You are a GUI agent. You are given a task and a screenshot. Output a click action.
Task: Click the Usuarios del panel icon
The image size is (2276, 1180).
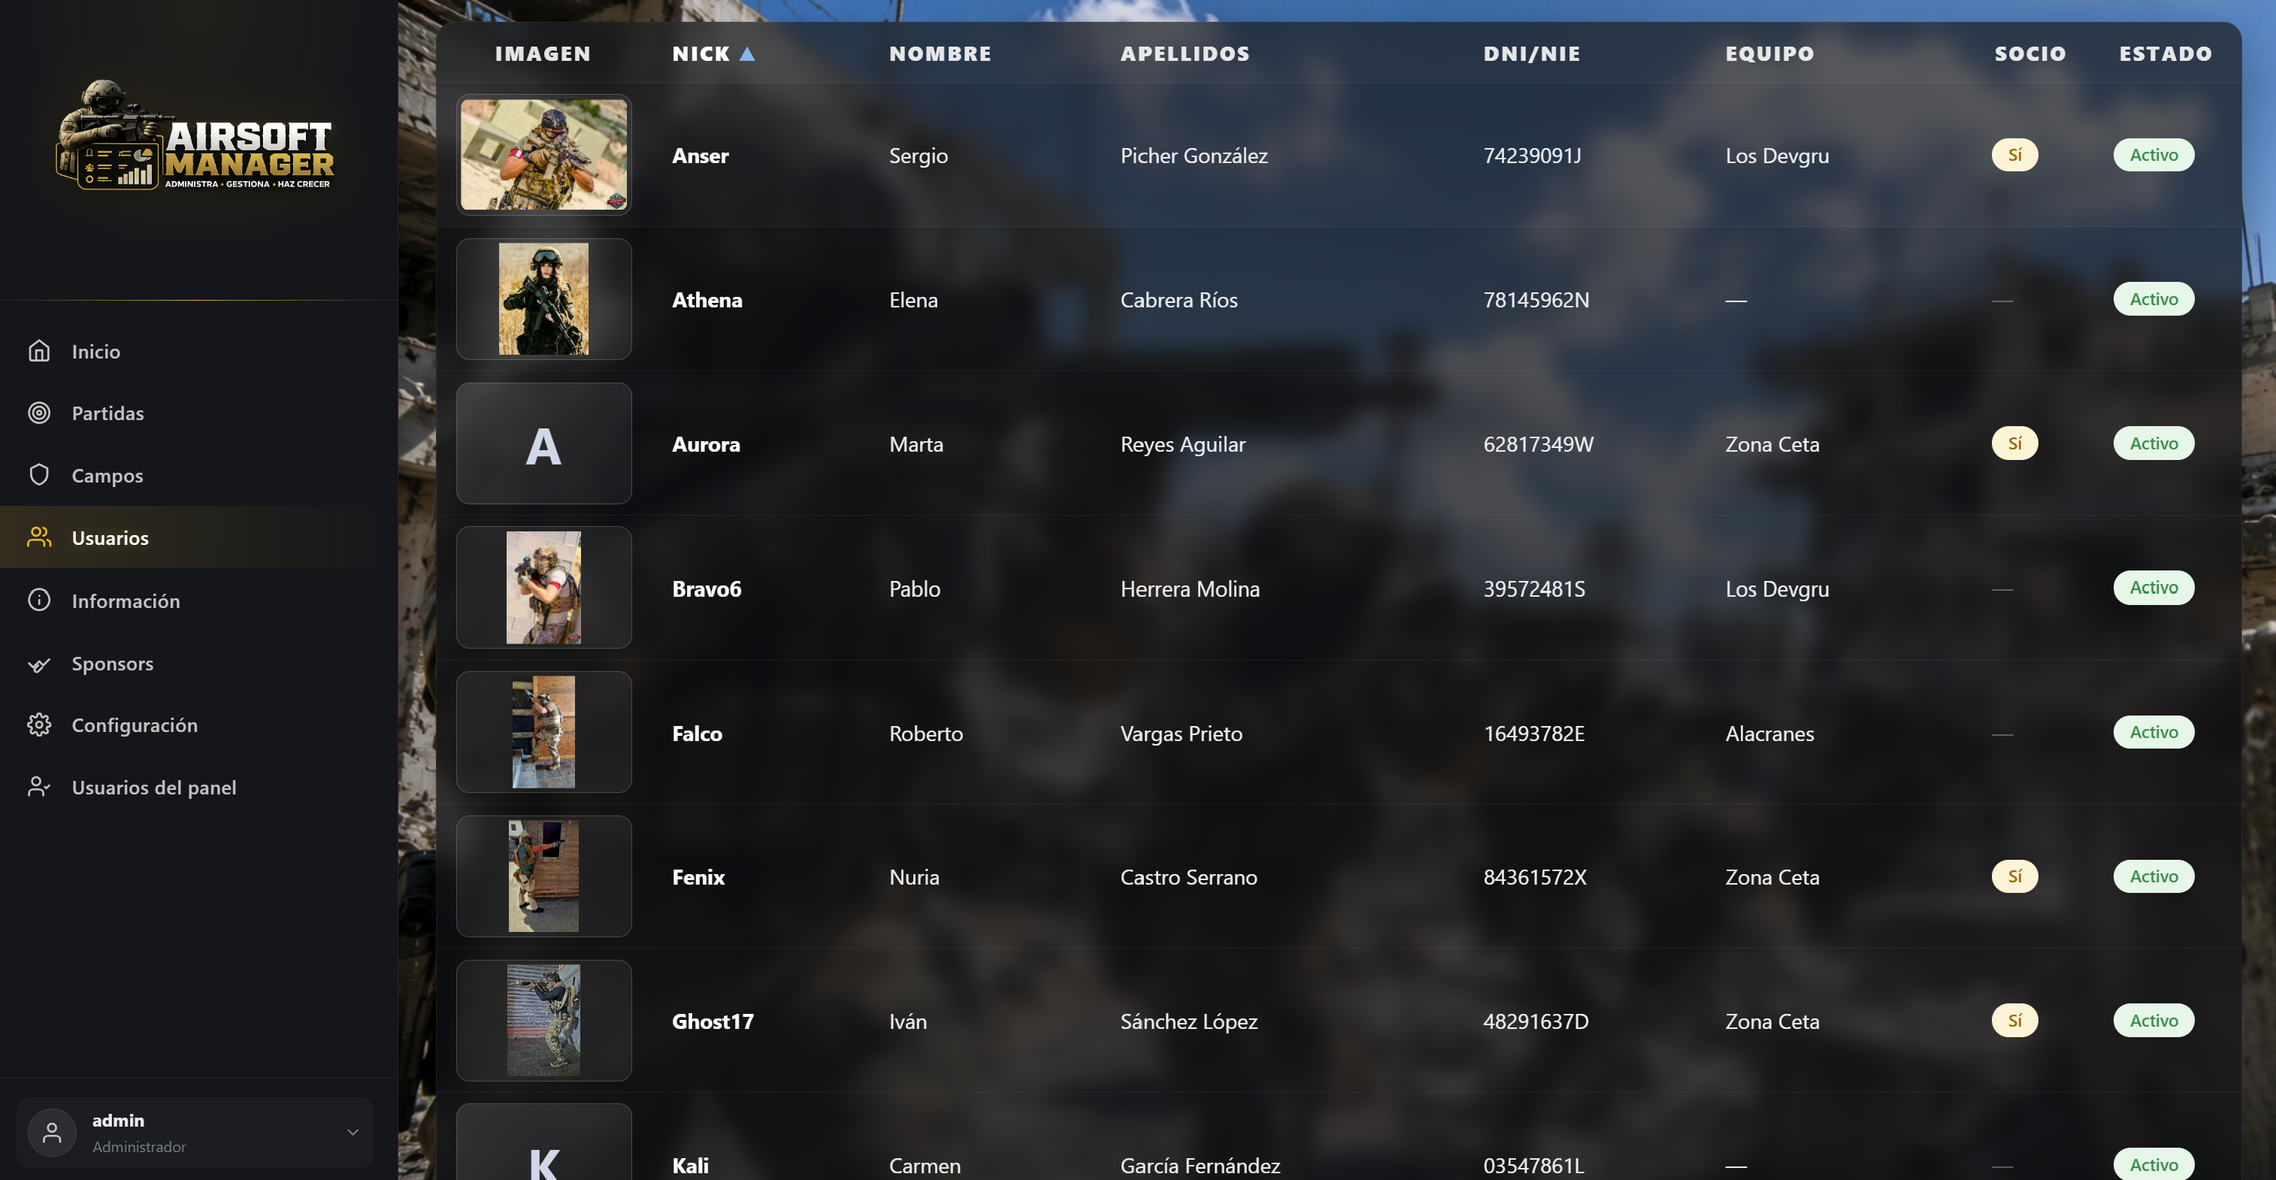pos(39,787)
